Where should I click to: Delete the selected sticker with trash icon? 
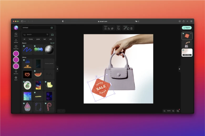(131, 29)
